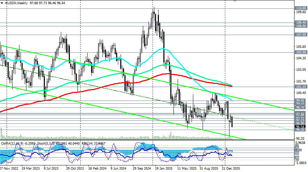The height and width of the screenshot is (172, 308).
Task: Click the 21 Dec 2025 date label
Action: click(x=231, y=168)
